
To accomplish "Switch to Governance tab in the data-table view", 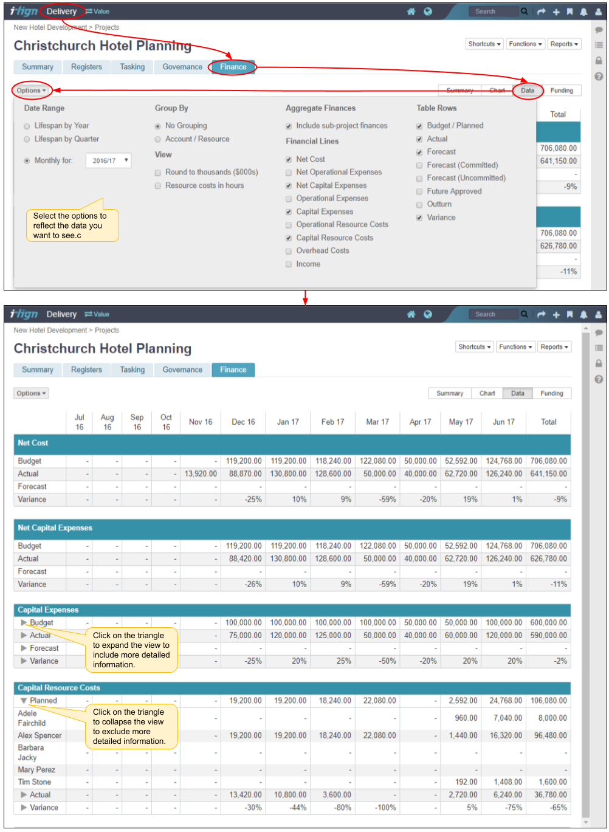I will 182,370.
